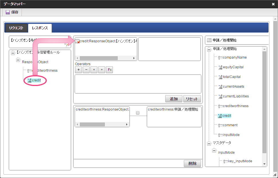Select the レスポンス tab
The image size is (278, 178).
tap(40, 28)
